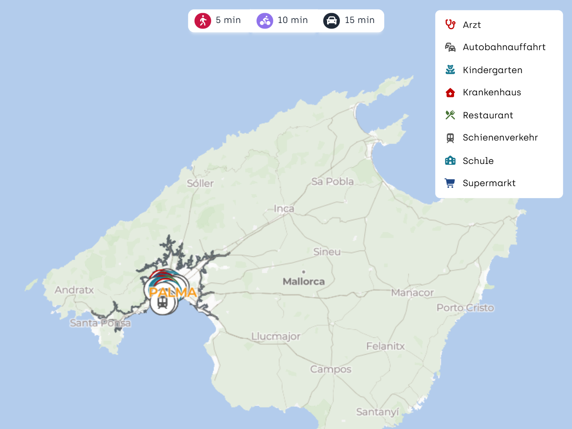Select the 10 min cycling option
The height and width of the screenshot is (429, 572).
293,20
